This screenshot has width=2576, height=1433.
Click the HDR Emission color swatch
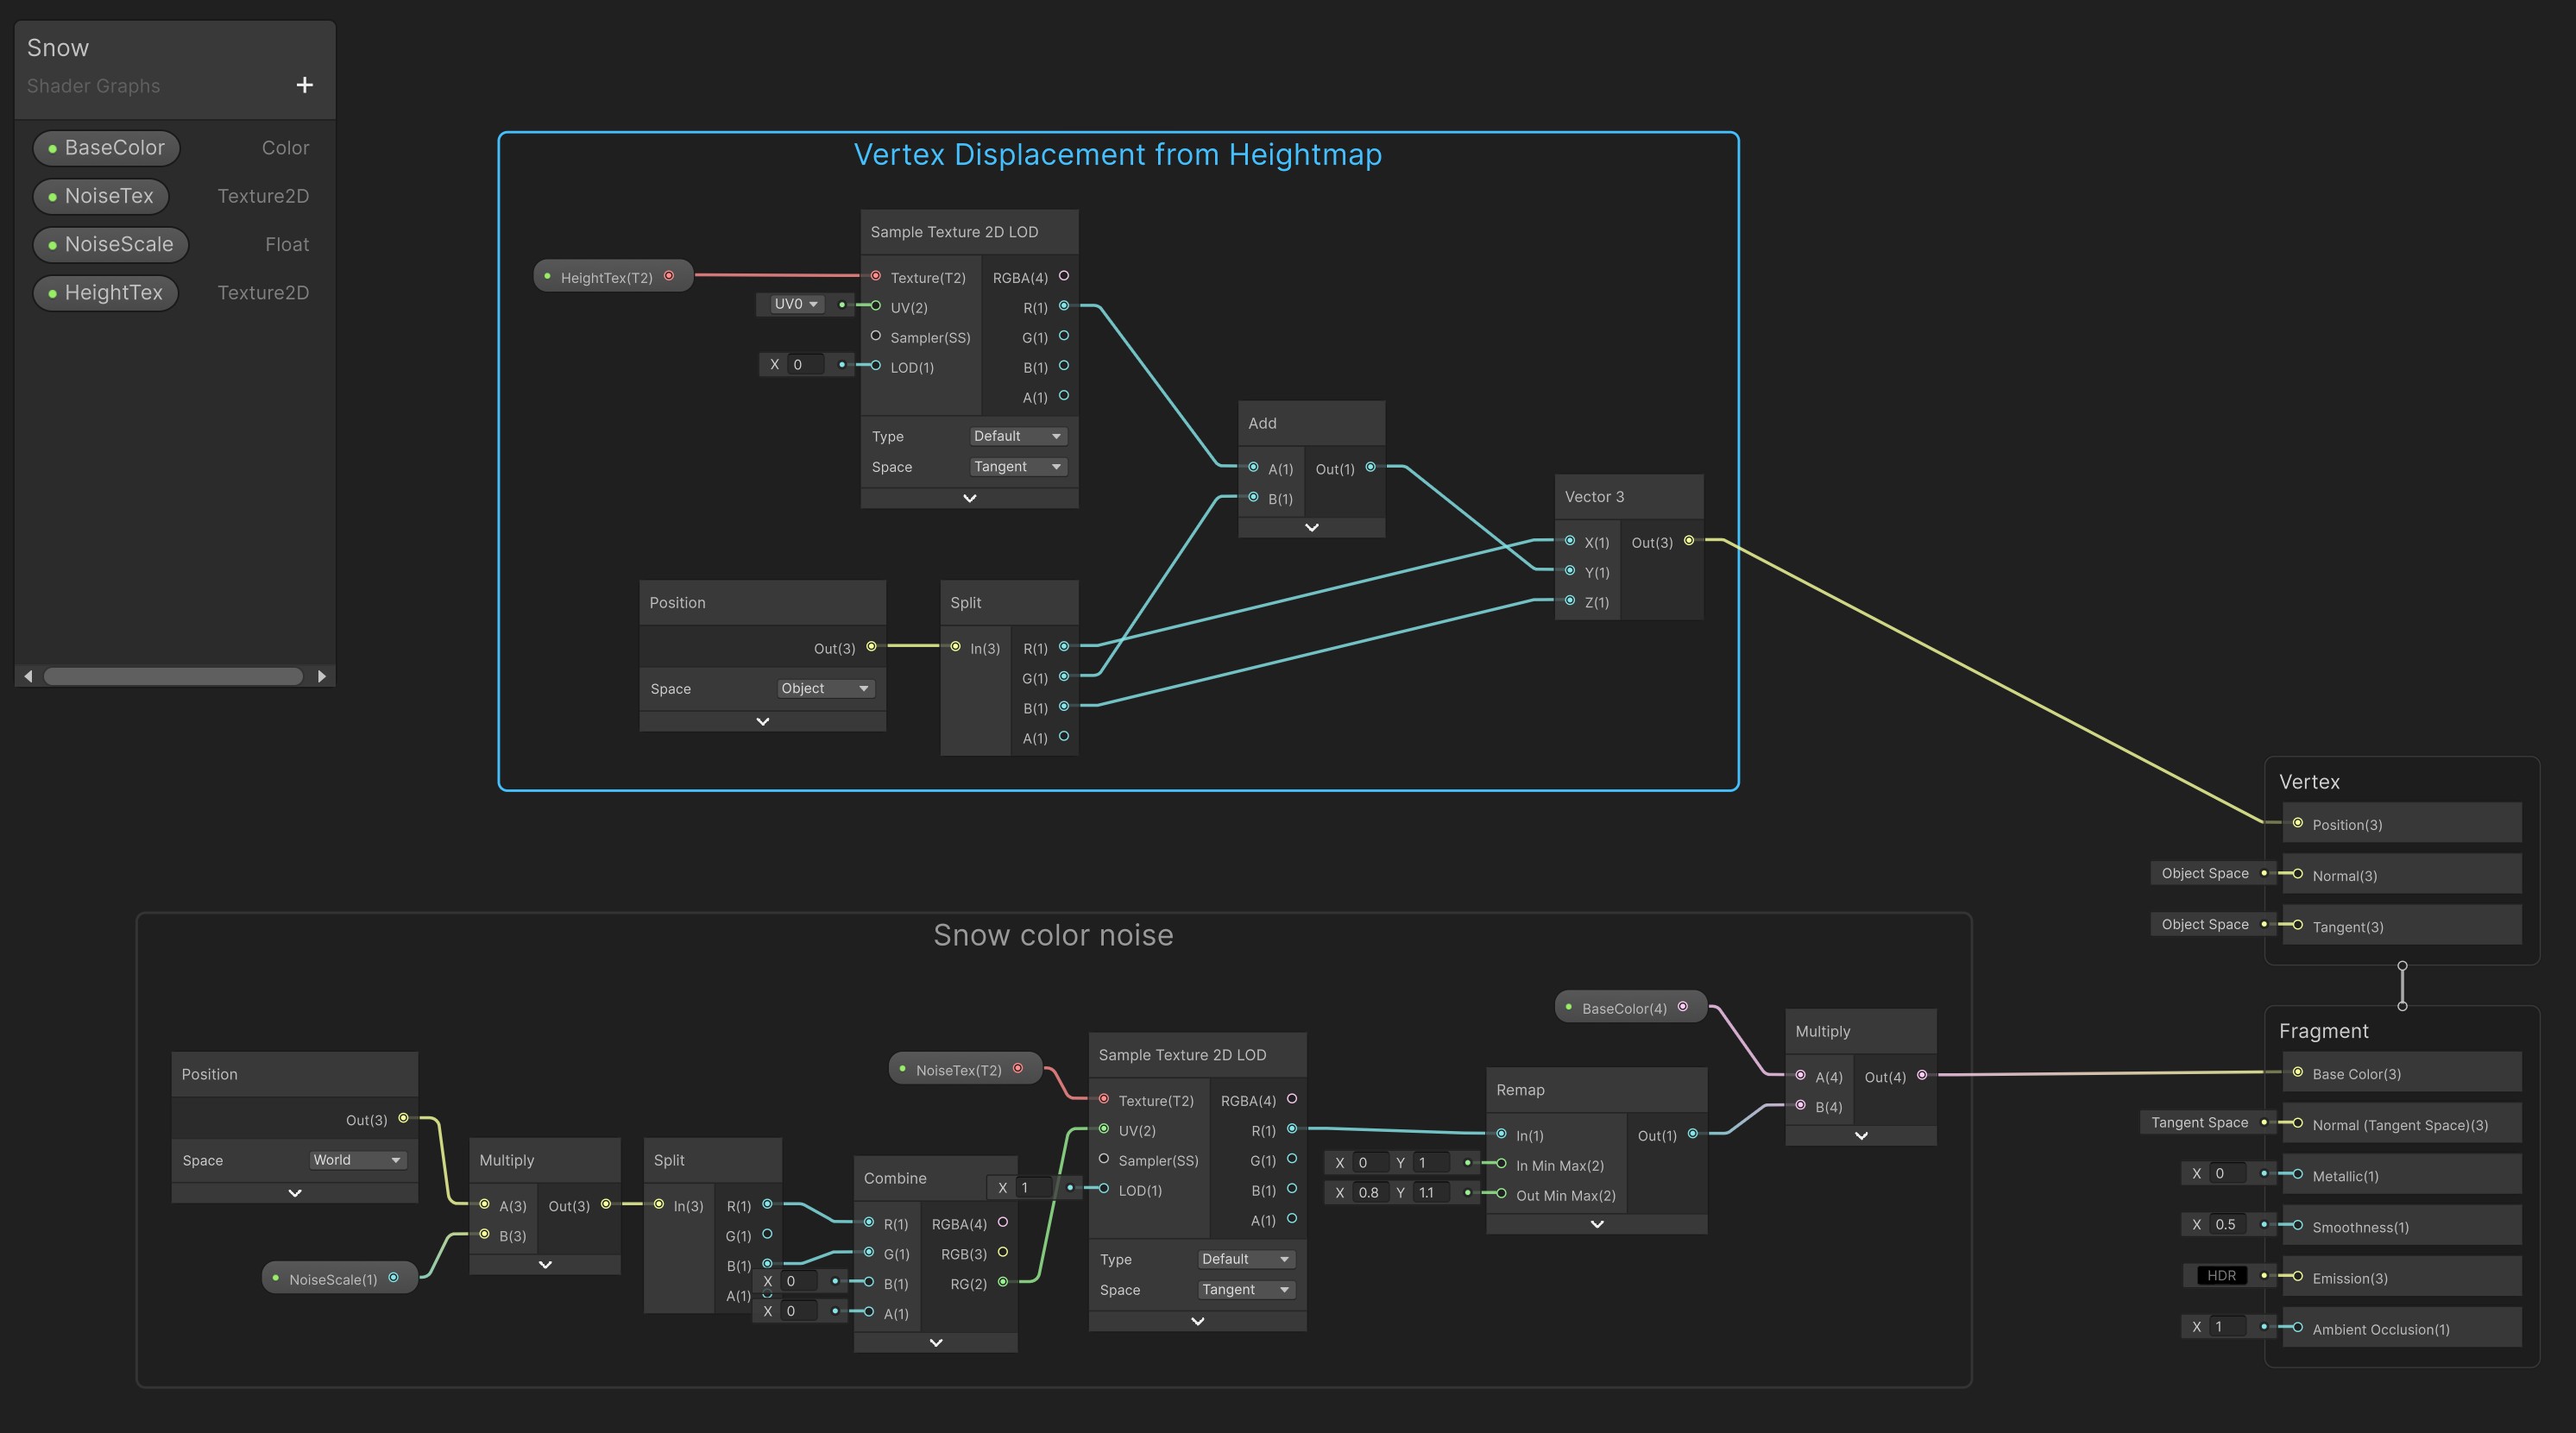[x=2221, y=1275]
